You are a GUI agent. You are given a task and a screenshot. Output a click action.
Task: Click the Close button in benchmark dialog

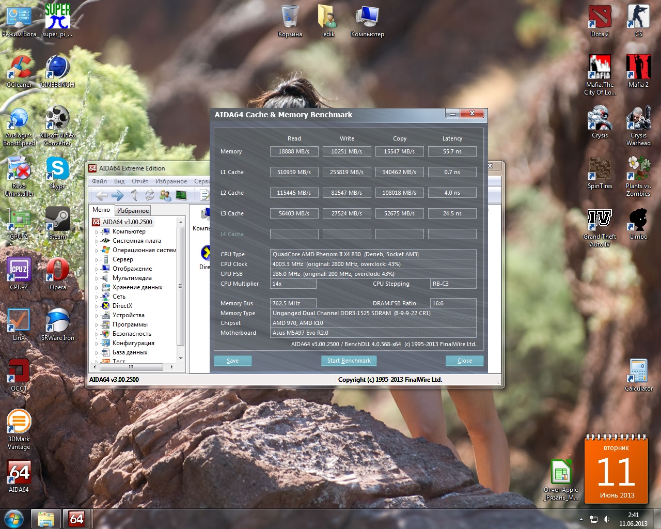tap(465, 361)
